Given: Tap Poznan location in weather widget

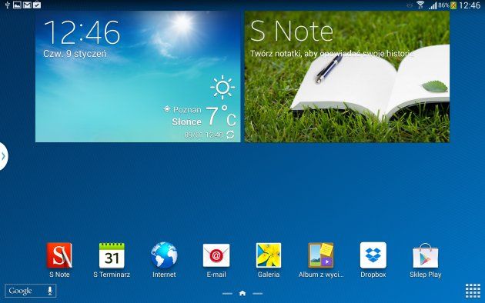Looking at the screenshot, I should 187,110.
